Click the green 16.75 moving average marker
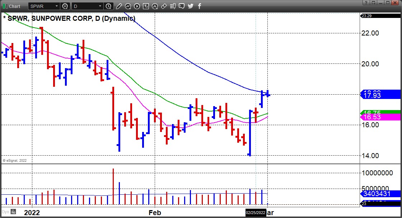 click(380, 112)
